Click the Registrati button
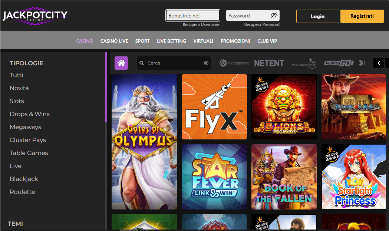This screenshot has width=389, height=231. (x=362, y=16)
